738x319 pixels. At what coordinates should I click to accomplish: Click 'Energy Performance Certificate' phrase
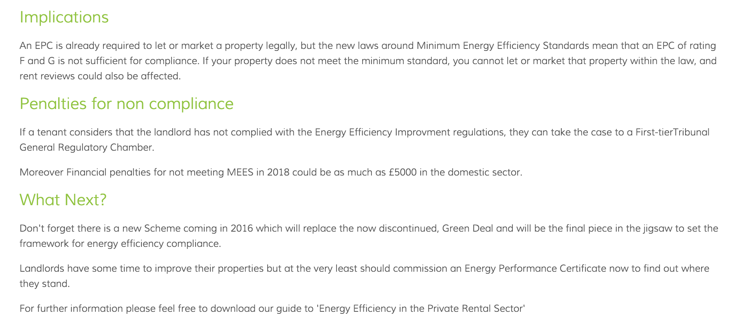[x=535, y=269]
